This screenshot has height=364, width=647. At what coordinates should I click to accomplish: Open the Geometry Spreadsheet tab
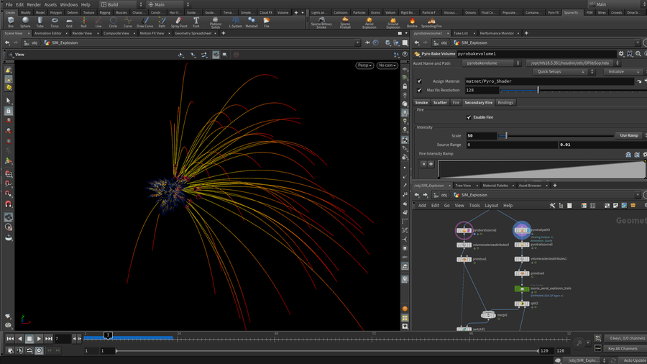point(193,33)
